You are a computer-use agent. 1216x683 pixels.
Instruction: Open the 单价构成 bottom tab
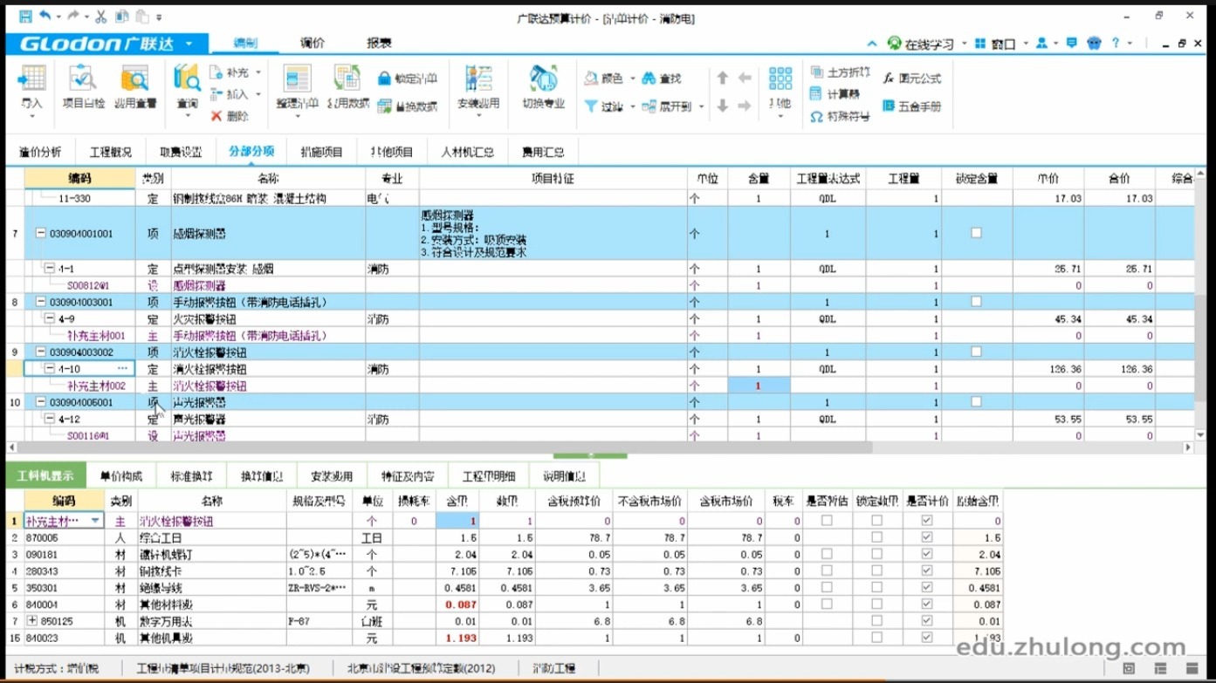[x=120, y=476]
